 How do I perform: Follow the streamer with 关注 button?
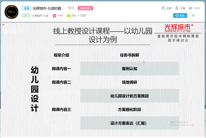click(x=180, y=15)
